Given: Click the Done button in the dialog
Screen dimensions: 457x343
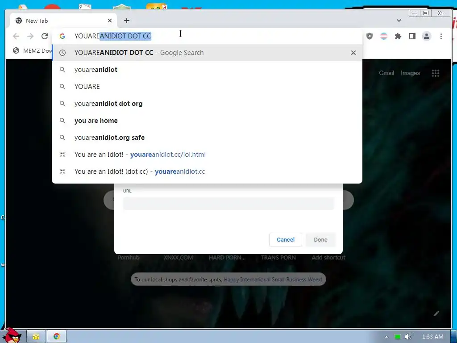Looking at the screenshot, I should point(320,240).
